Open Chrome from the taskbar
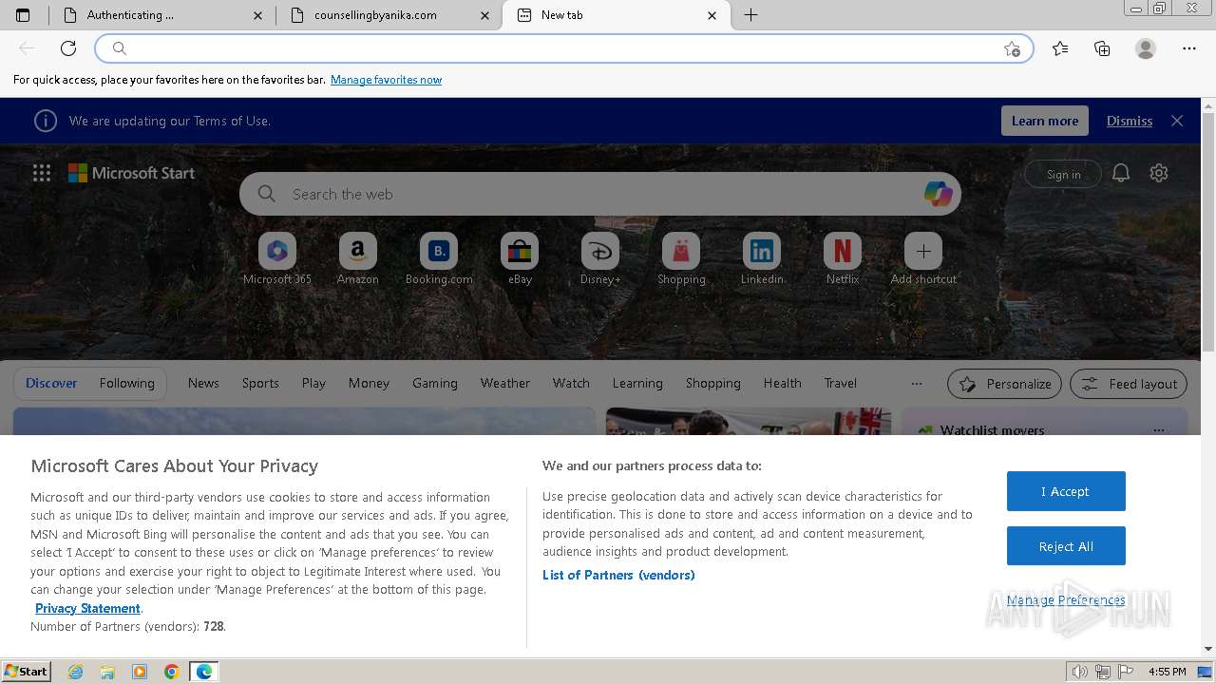 click(171, 672)
